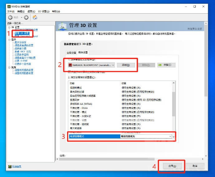Click the Forward arrow navigation icon

pos(26,17)
